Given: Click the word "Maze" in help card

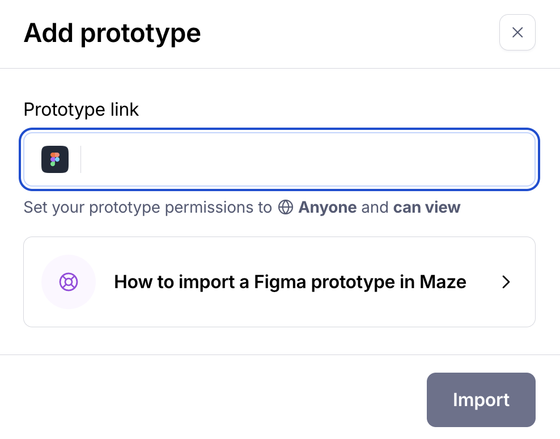Looking at the screenshot, I should [x=443, y=282].
